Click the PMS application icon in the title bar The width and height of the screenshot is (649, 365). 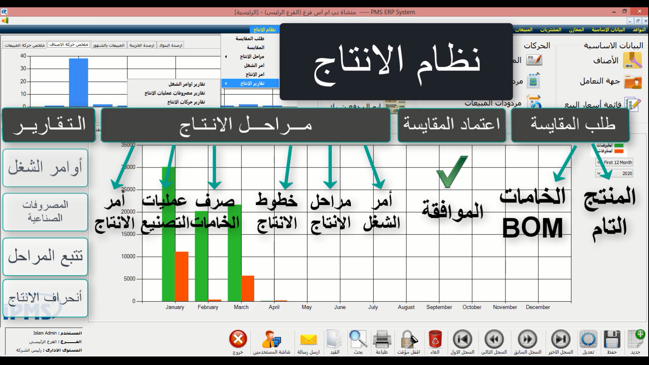tap(4, 12)
